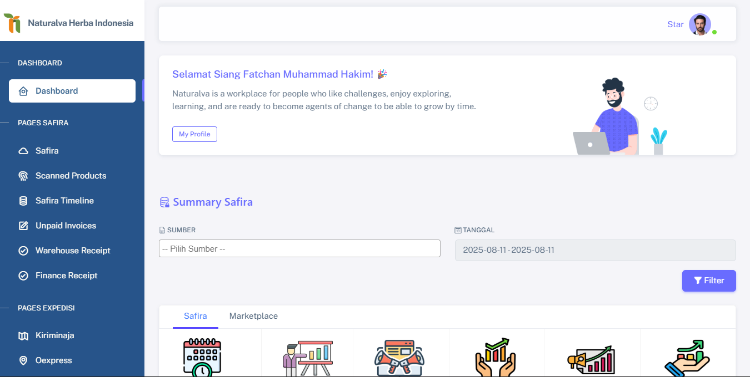Navigate to Kiriminaja expedition page
Image resolution: width=750 pixels, height=377 pixels.
pyautogui.click(x=72, y=335)
